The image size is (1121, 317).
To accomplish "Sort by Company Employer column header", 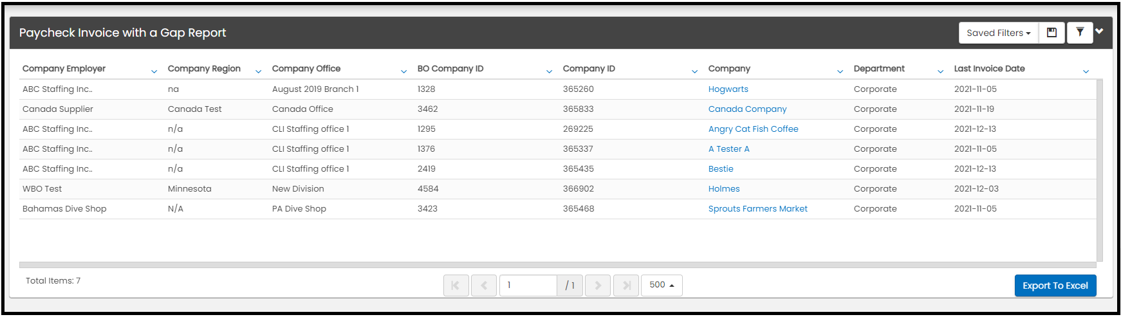I will point(64,69).
